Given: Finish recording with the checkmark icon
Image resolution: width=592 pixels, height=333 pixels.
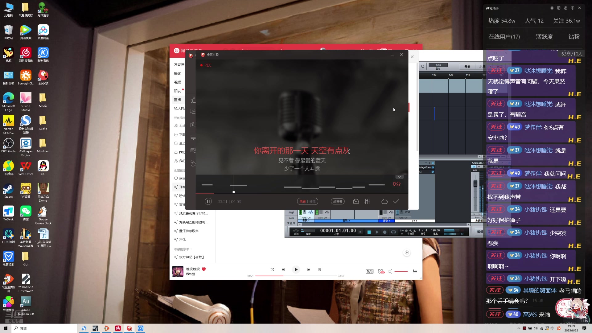Looking at the screenshot, I should click(x=396, y=201).
